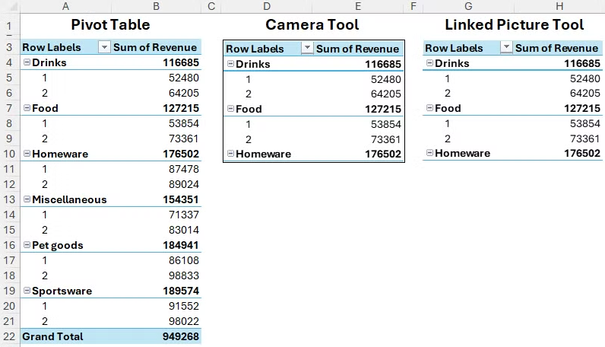This screenshot has height=347, width=605.
Task: Click the Camera Tool picture's Row Labels dropdown arrow
Action: [307, 48]
